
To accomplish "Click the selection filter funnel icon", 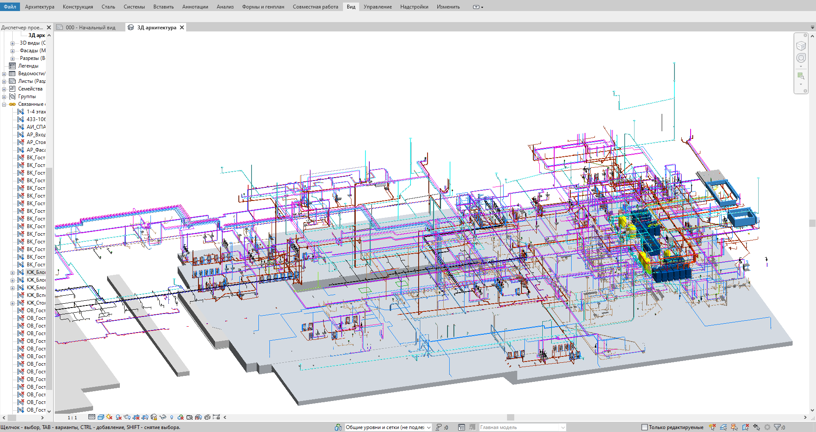I will pos(777,427).
